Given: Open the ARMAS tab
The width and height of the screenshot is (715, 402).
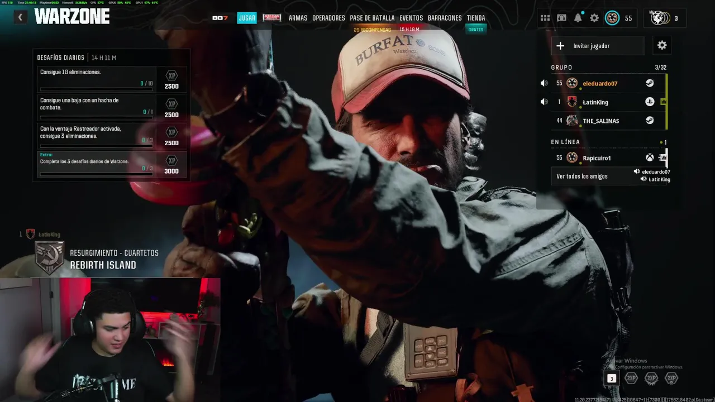Looking at the screenshot, I should [x=298, y=18].
